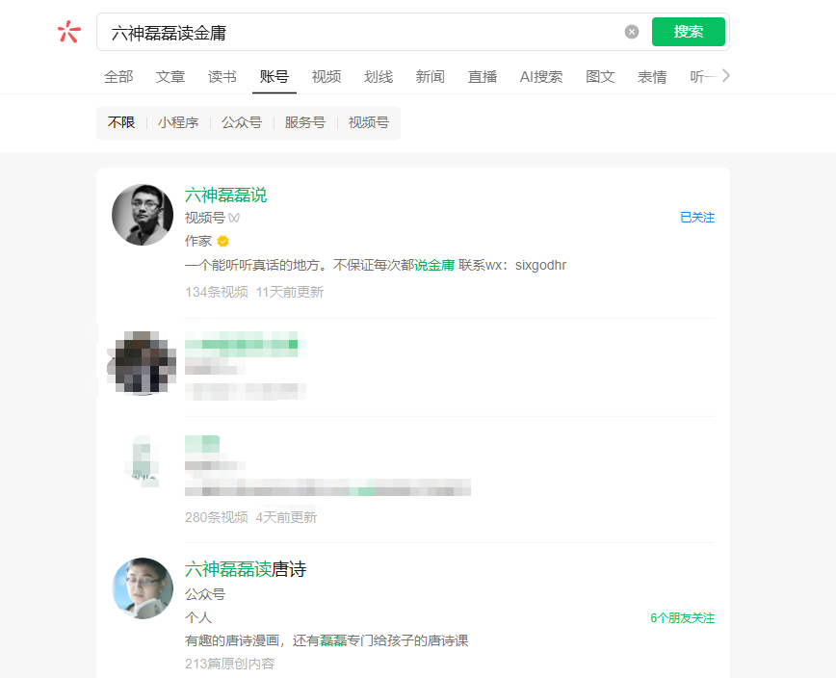
Task: Click the 6个朋友关注 link
Action: (x=683, y=618)
